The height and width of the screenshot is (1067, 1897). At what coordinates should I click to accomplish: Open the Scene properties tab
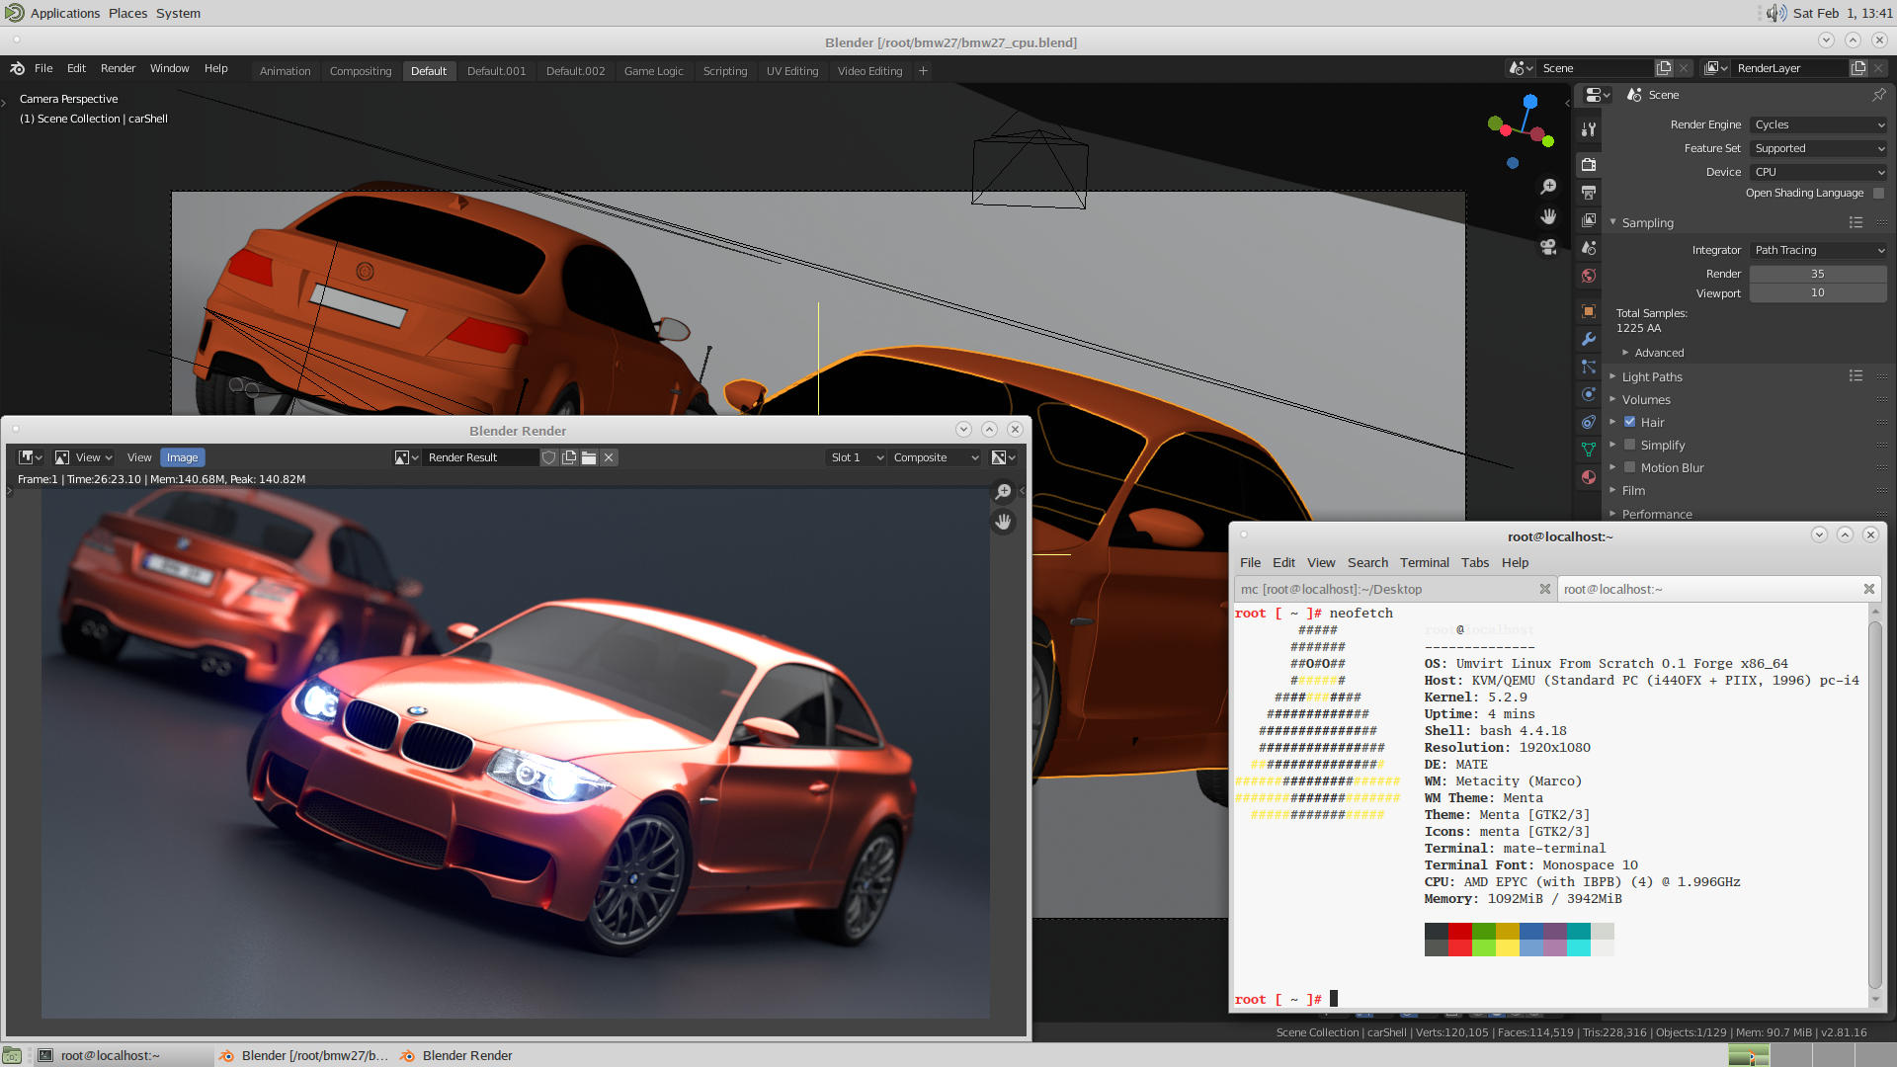[x=1589, y=247]
